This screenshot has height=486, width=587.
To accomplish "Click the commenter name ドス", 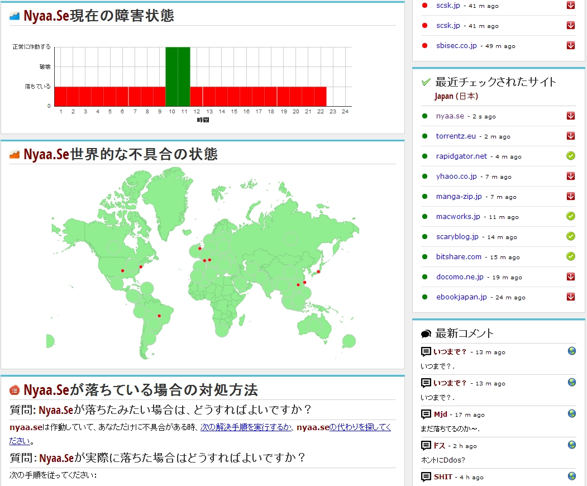I will 440,446.
